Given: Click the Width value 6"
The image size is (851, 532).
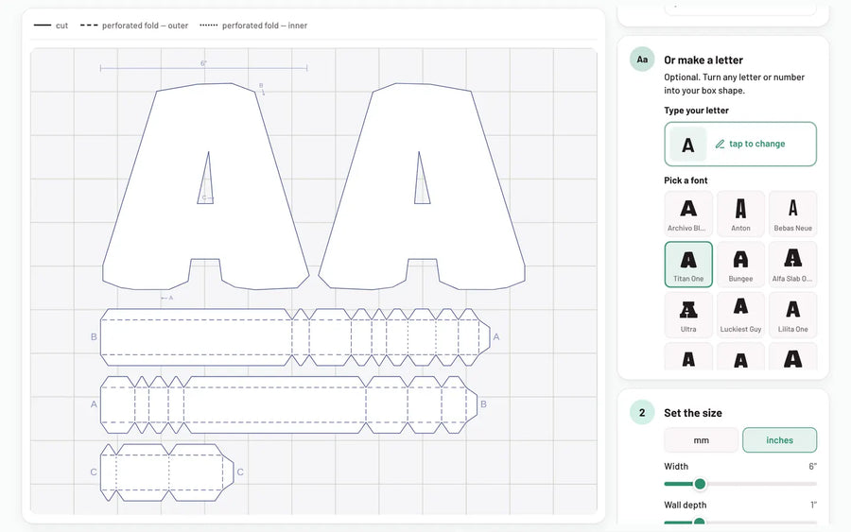Looking at the screenshot, I should [812, 467].
